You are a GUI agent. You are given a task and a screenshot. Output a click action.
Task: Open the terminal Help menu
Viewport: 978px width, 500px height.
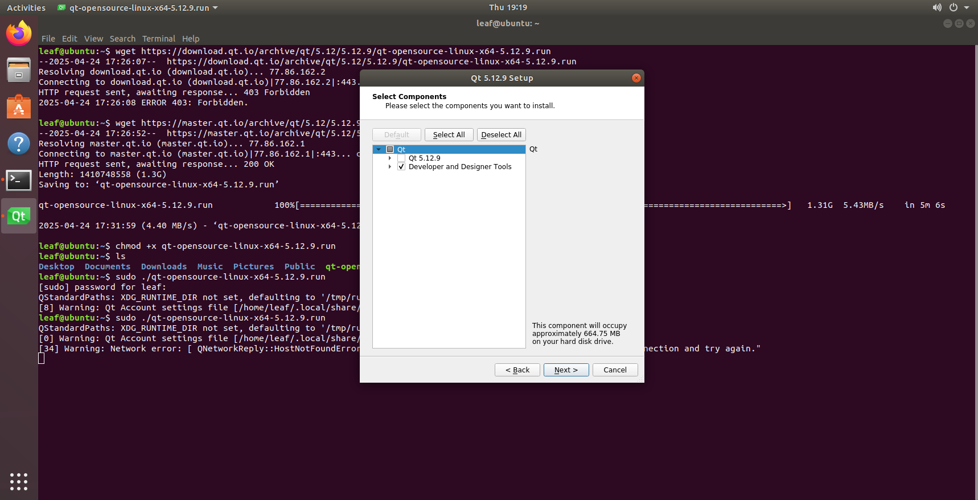(x=191, y=39)
